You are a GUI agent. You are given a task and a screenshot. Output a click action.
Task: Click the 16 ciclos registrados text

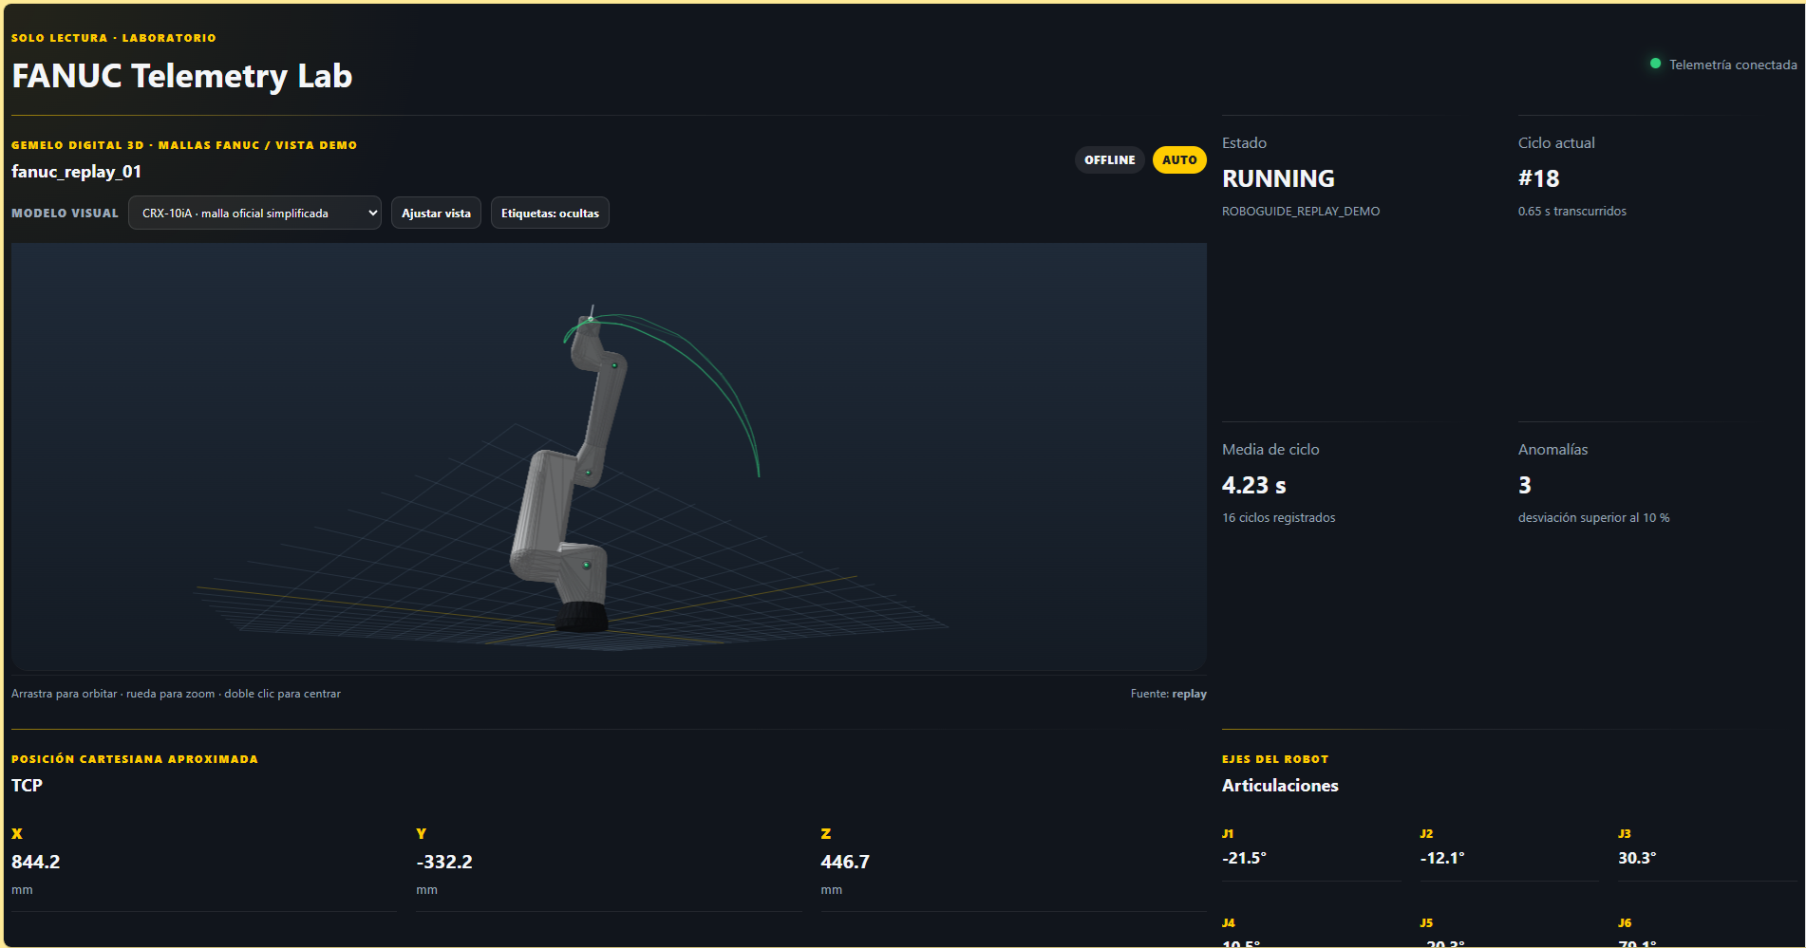[x=1278, y=518]
